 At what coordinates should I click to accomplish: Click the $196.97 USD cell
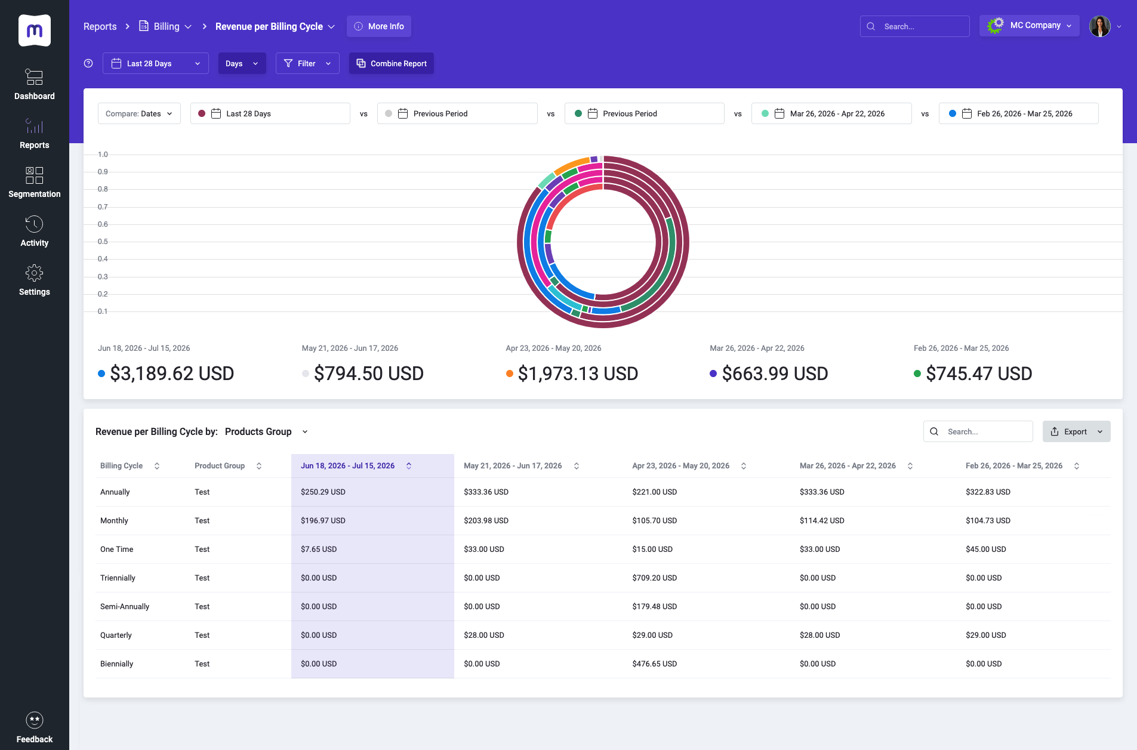click(x=323, y=521)
